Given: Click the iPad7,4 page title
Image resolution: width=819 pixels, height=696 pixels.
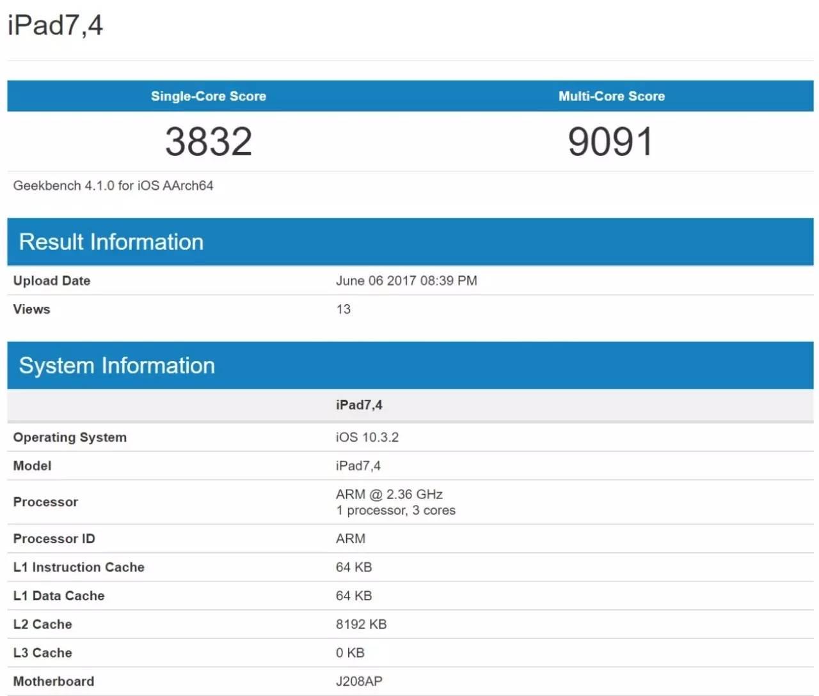Looking at the screenshot, I should click(55, 26).
